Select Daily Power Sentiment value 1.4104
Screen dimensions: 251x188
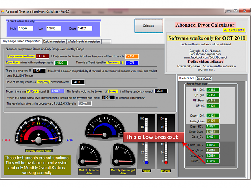(x=42, y=56)
